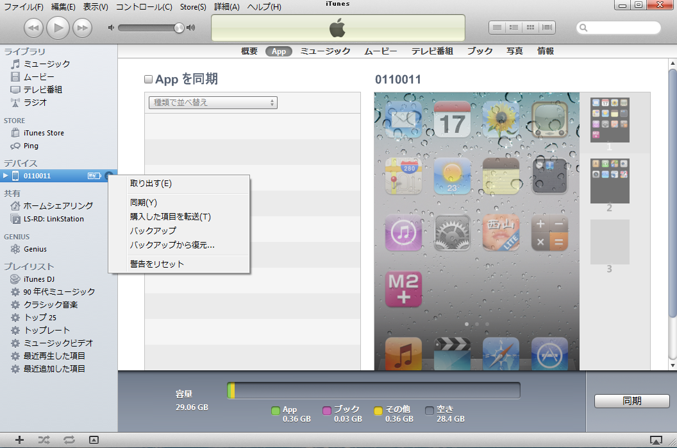Open the 最近再生した項目 playlist
This screenshot has height=448, width=677.
pyautogui.click(x=48, y=356)
